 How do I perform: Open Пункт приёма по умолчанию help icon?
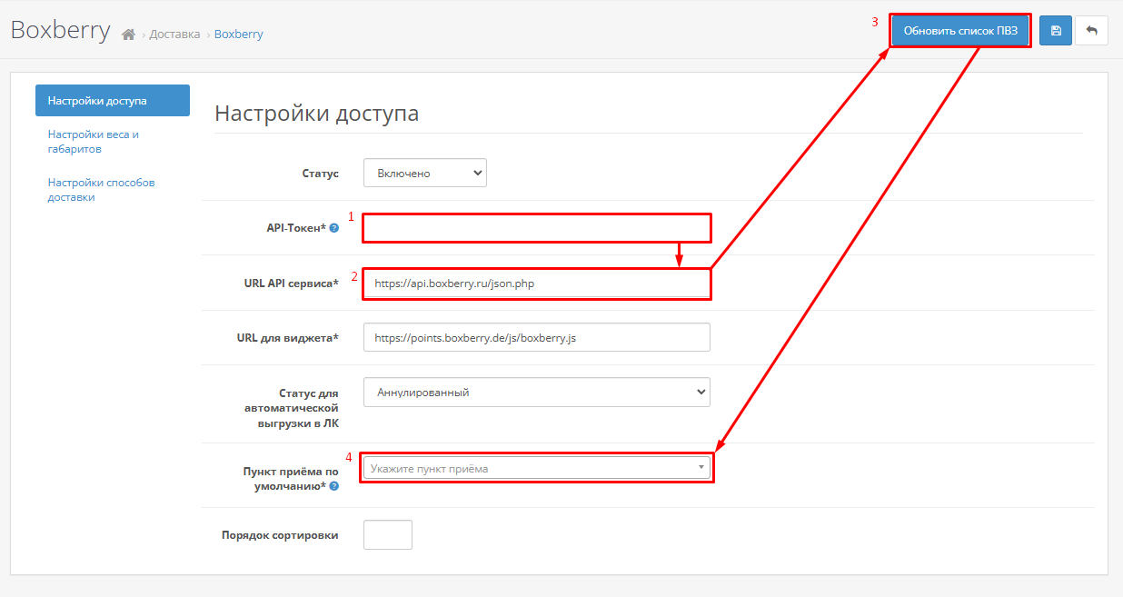click(333, 487)
